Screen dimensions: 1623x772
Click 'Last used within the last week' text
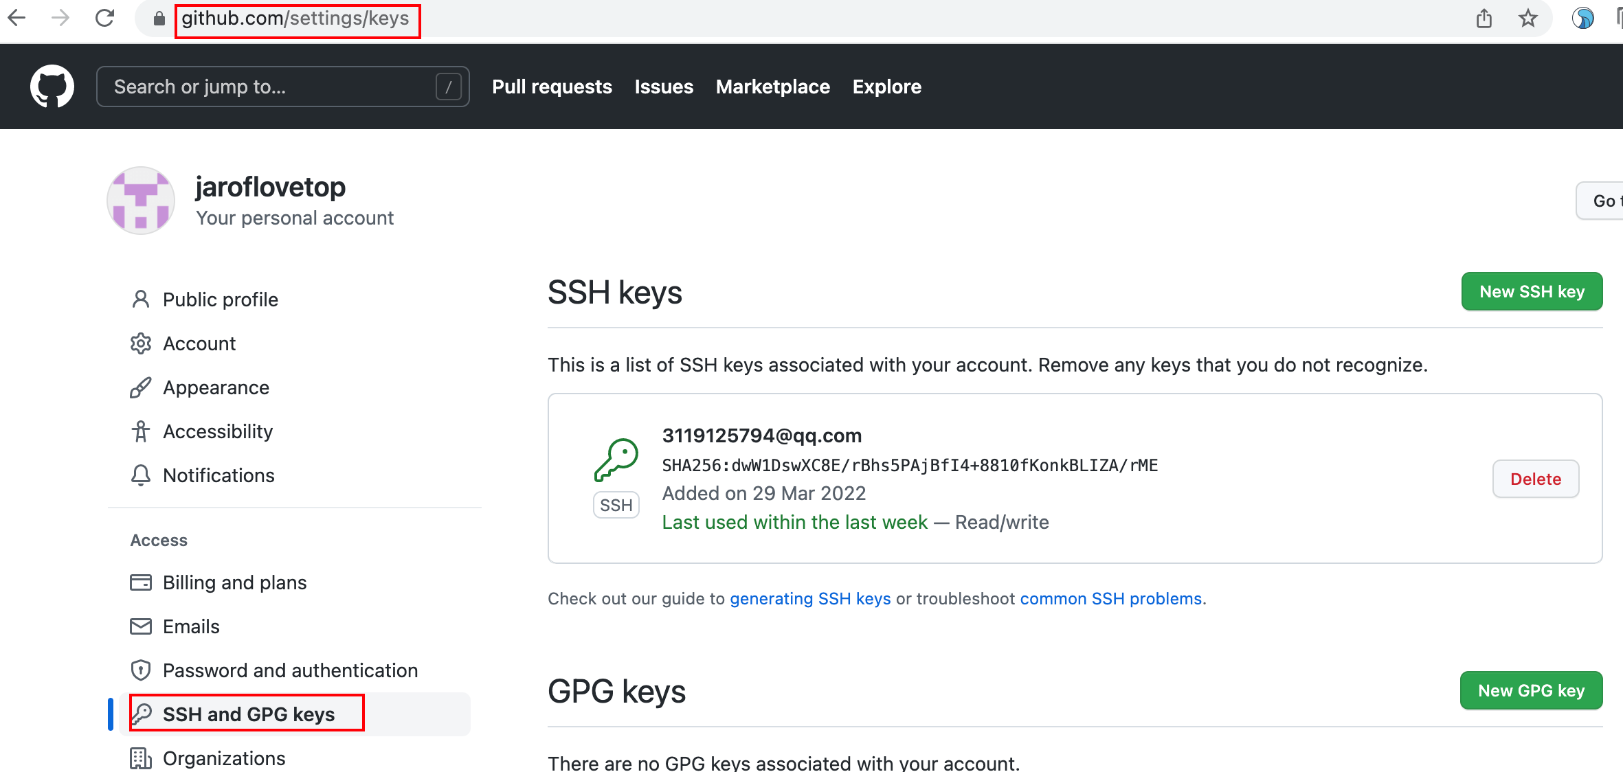tap(794, 522)
